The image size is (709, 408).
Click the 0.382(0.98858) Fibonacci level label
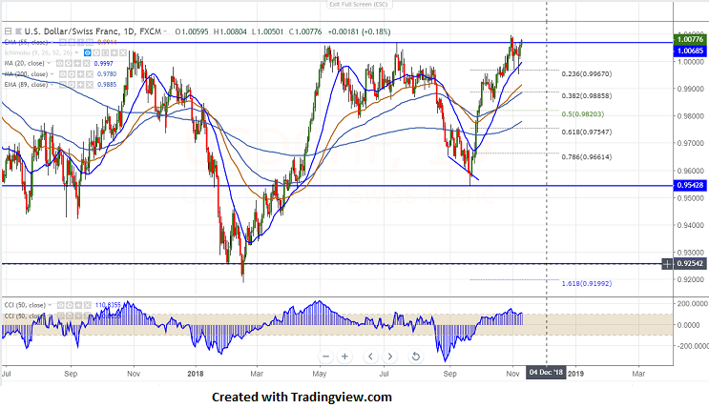pos(587,95)
